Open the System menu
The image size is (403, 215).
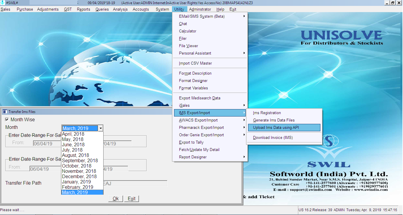(x=162, y=9)
